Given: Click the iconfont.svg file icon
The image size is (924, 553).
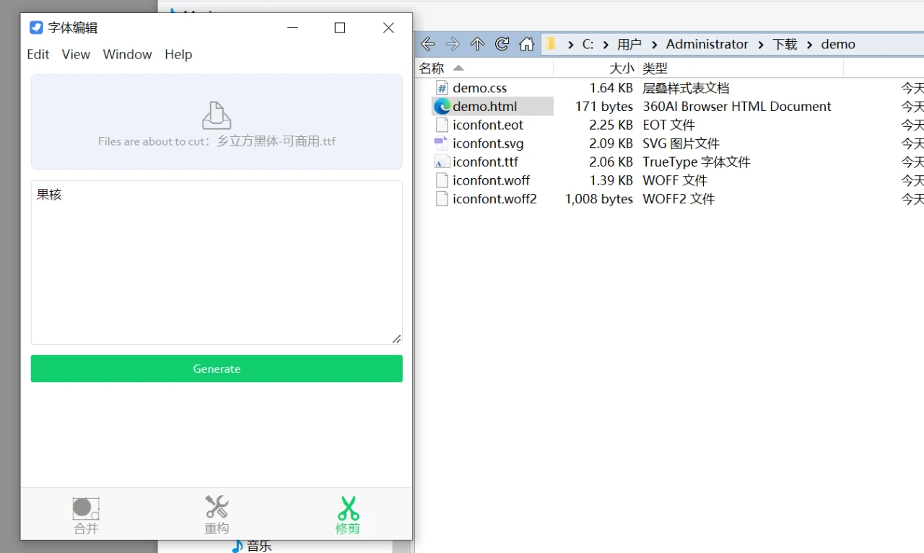Looking at the screenshot, I should [441, 143].
